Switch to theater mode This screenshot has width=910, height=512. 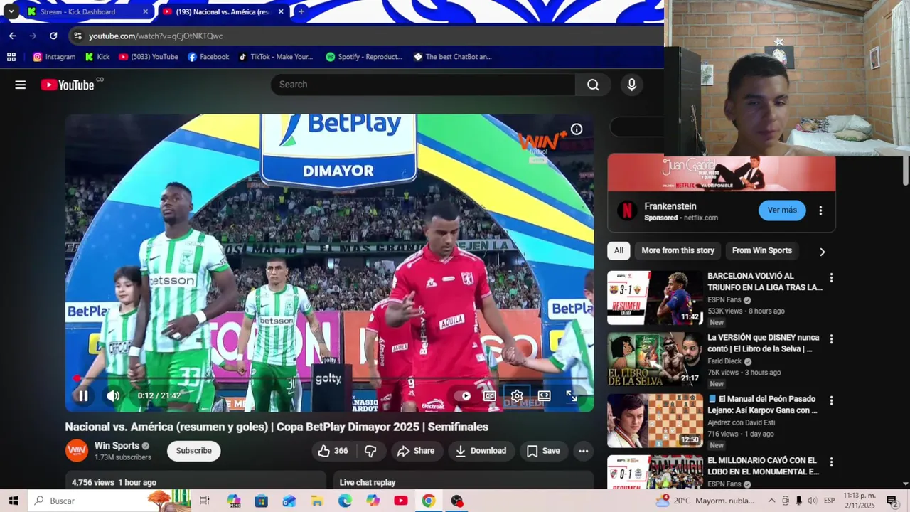(544, 396)
